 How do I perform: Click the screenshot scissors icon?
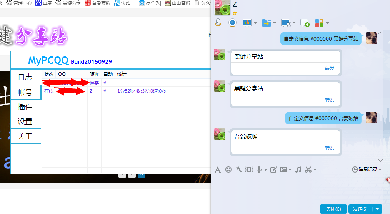tap(308, 169)
